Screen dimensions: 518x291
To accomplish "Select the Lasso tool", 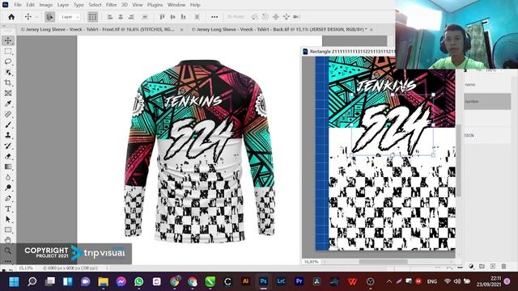I will click(8, 61).
